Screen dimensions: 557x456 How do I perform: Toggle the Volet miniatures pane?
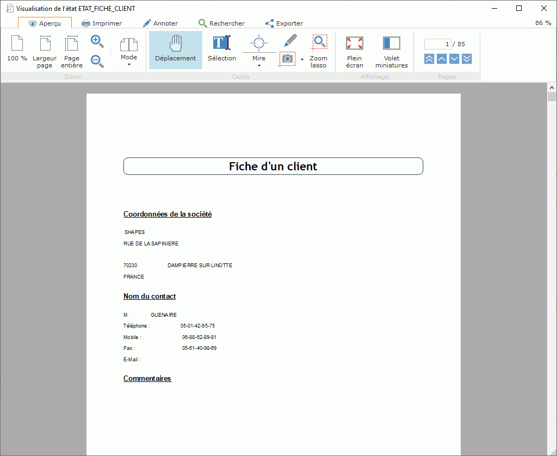coord(392,52)
